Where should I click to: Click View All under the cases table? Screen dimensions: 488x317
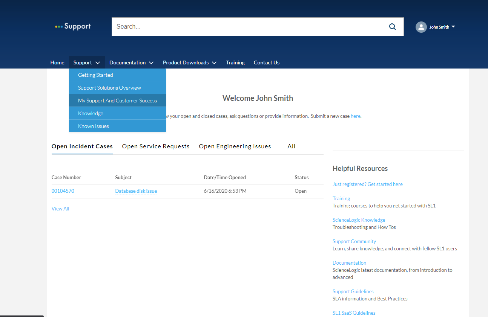pyautogui.click(x=60, y=209)
